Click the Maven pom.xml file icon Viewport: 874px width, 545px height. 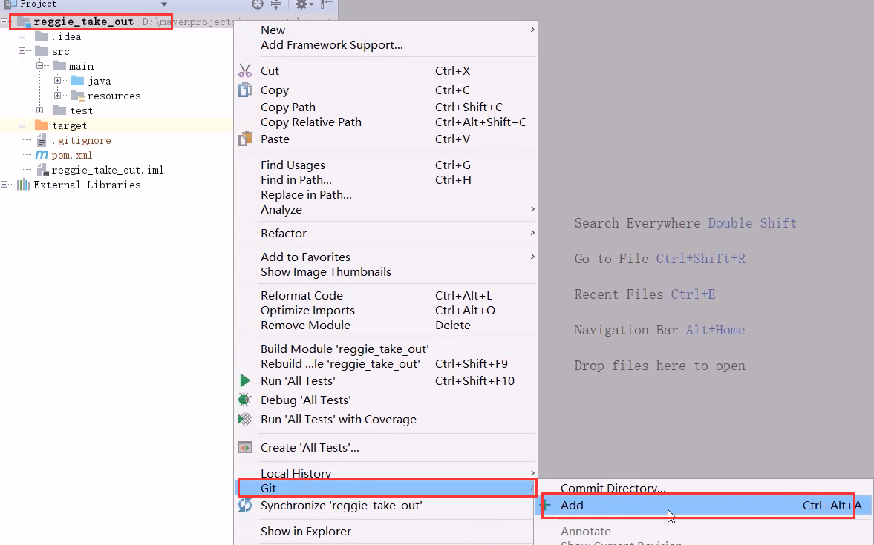42,155
